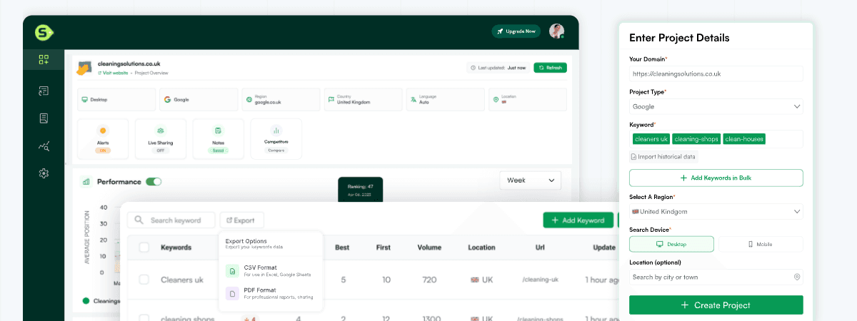This screenshot has width=857, height=321.
Task: Toggle the Performance switch
Action: 154,182
